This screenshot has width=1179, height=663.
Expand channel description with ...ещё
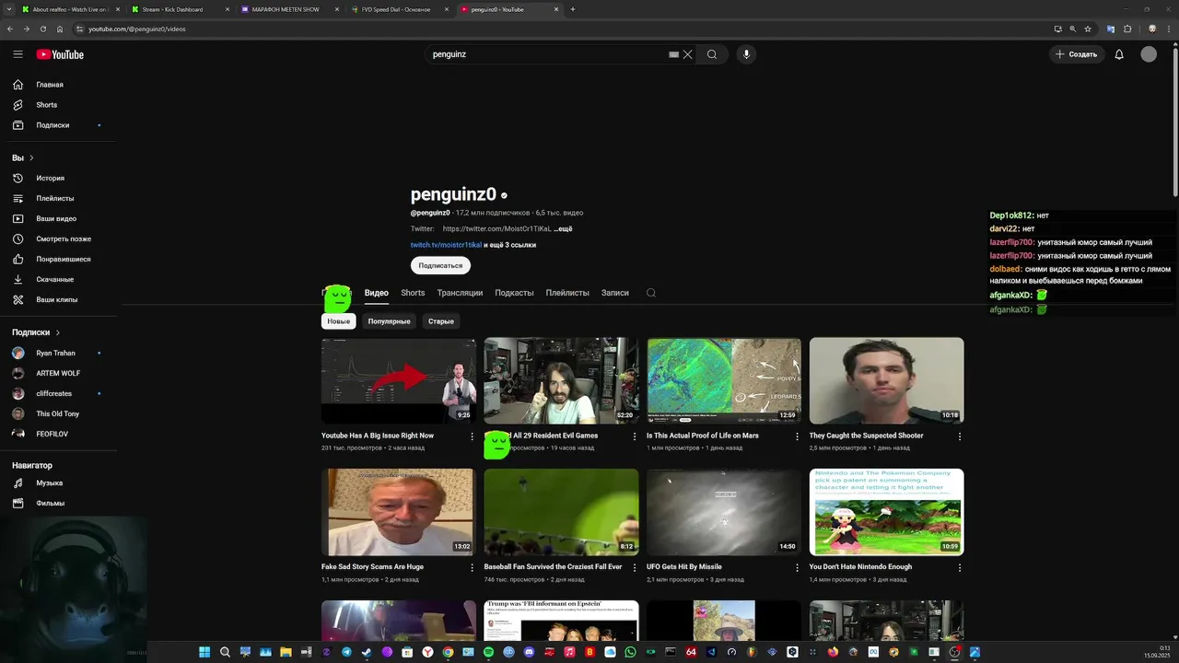[x=563, y=229]
